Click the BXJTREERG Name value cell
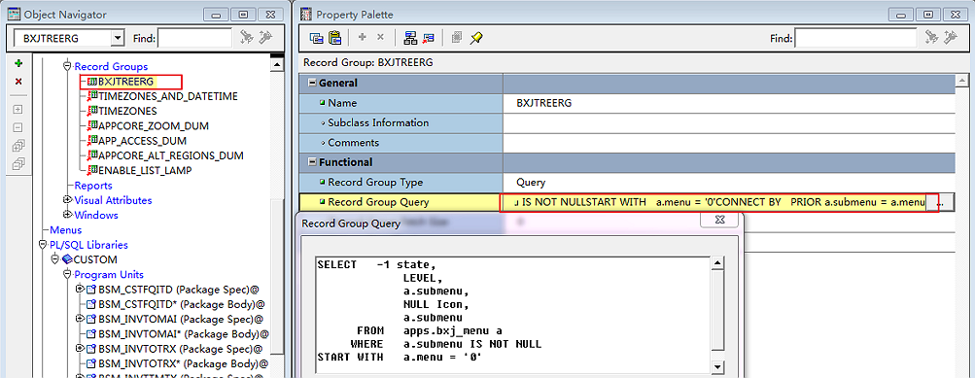 tap(729, 103)
